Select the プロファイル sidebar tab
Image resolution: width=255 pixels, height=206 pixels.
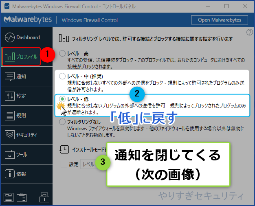26,57
